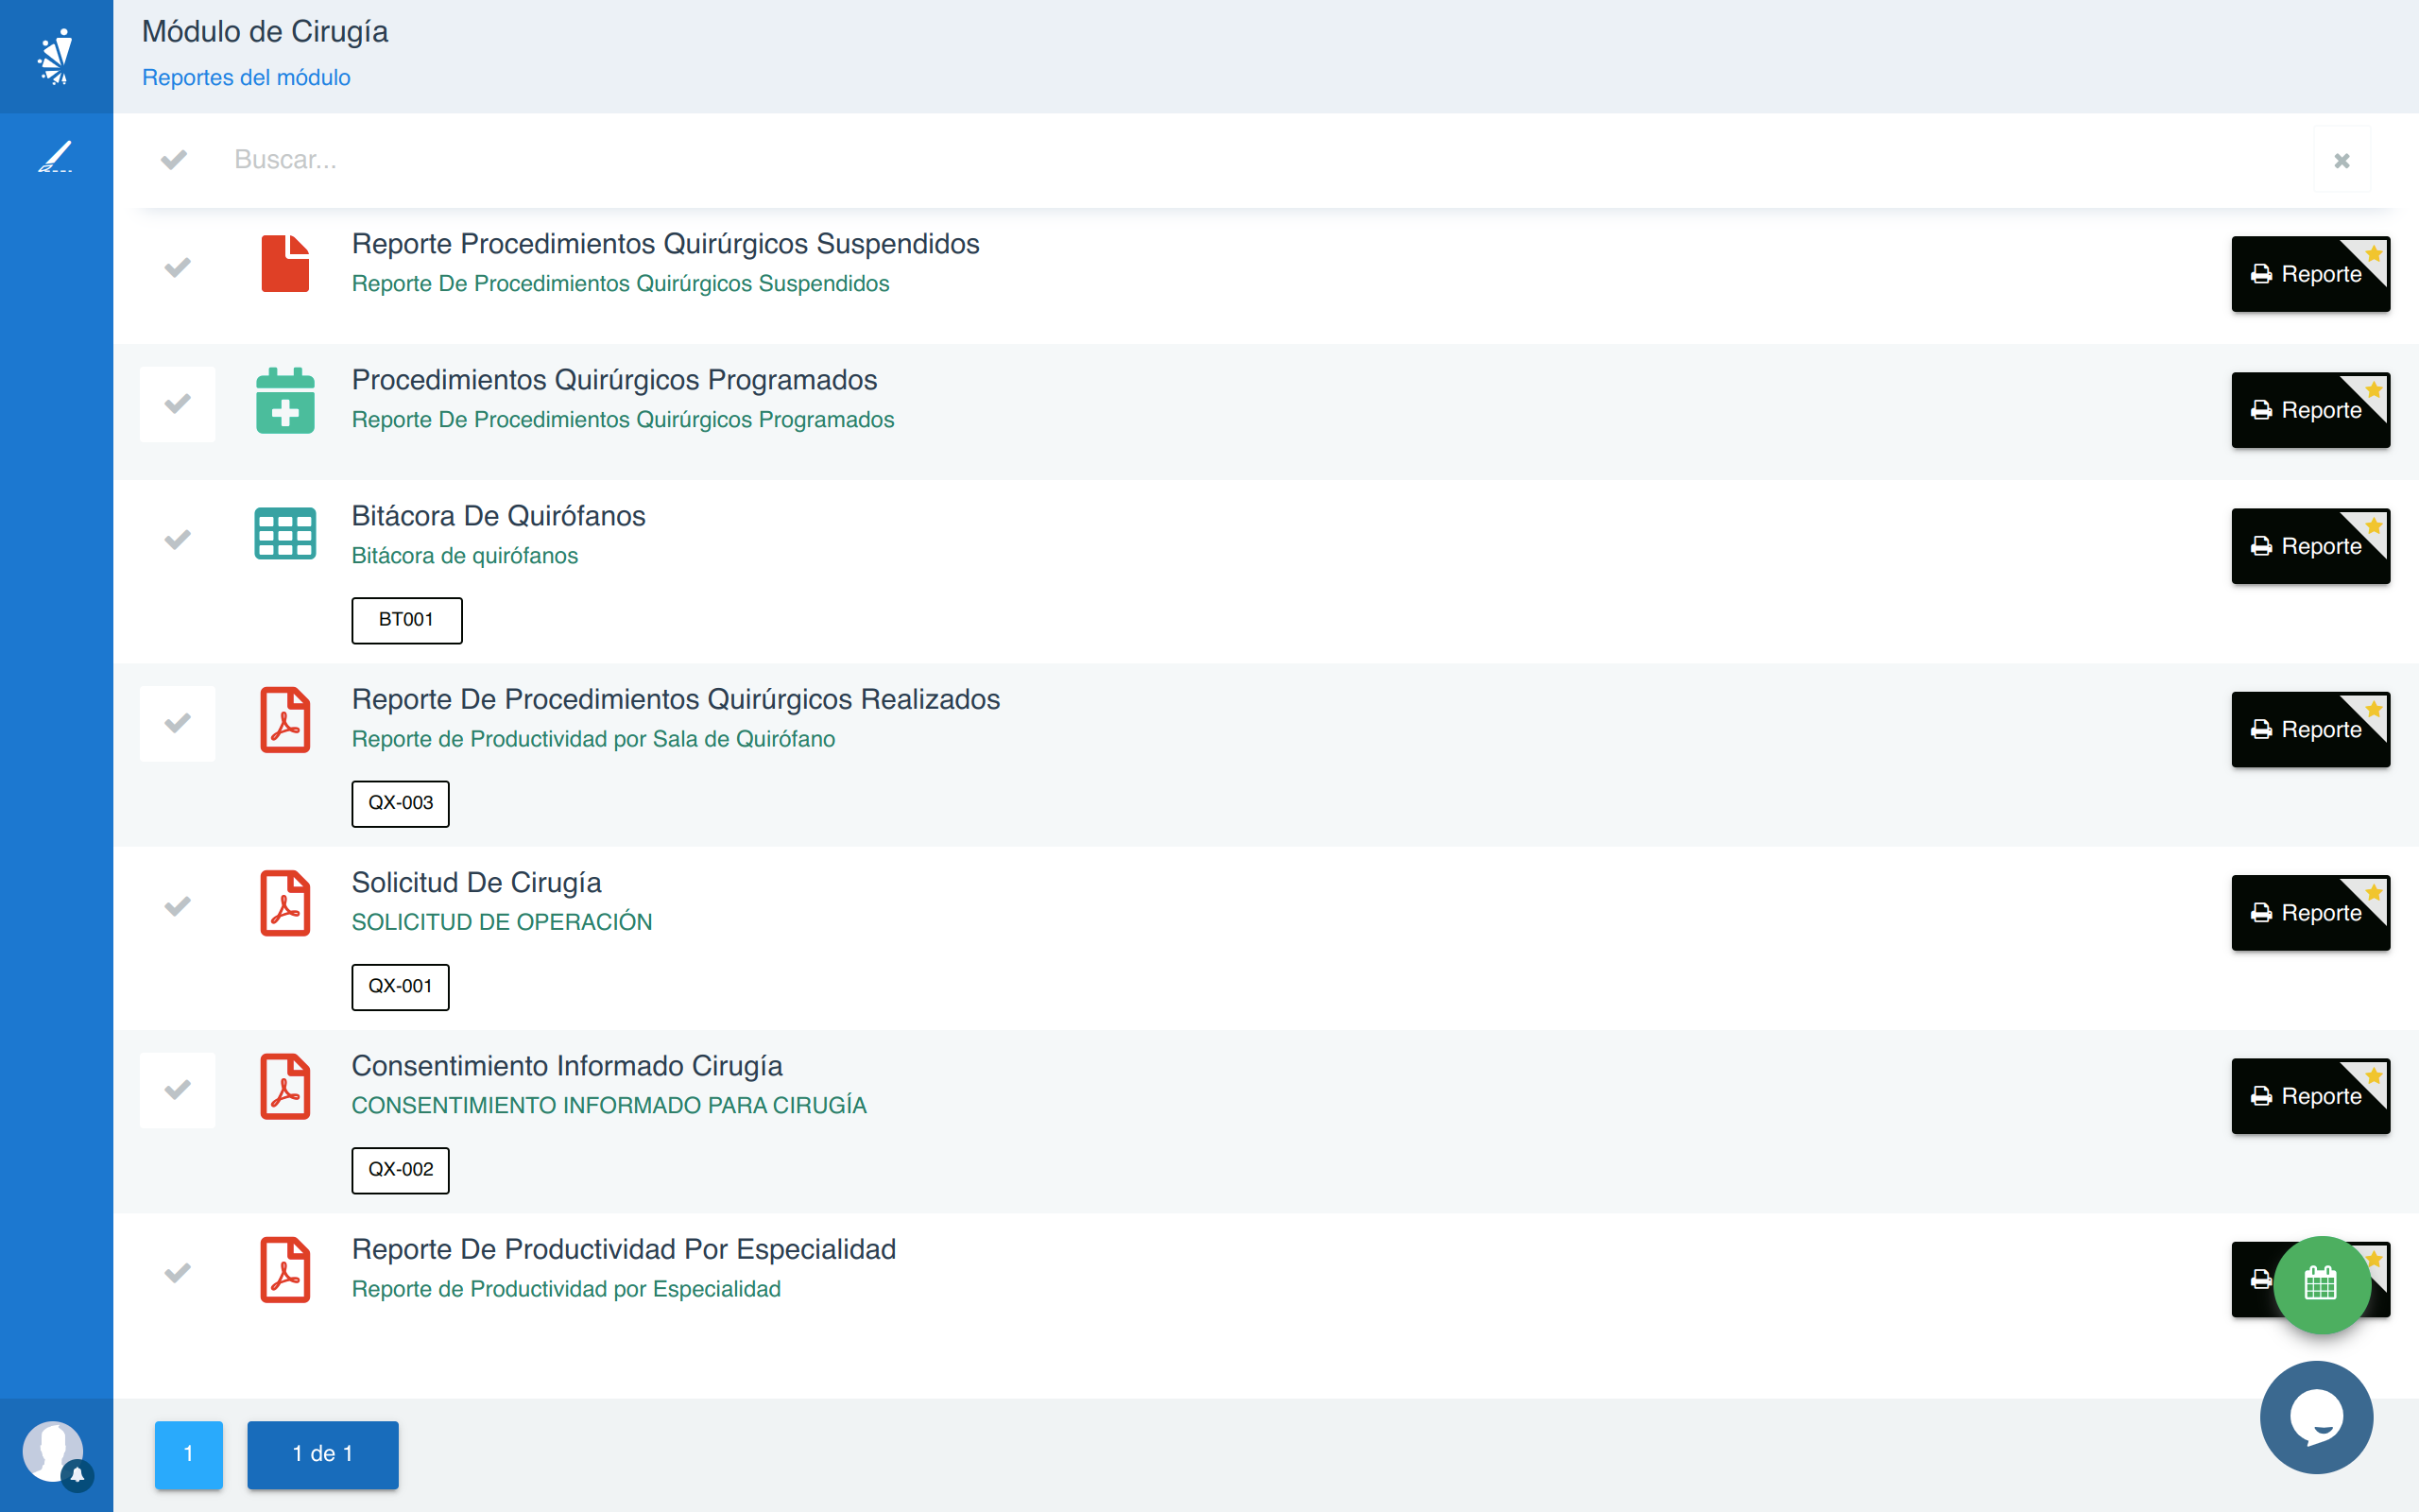Click the red file icon for Procedimientos Suspendidos
This screenshot has height=1512, width=2419.
click(284, 264)
